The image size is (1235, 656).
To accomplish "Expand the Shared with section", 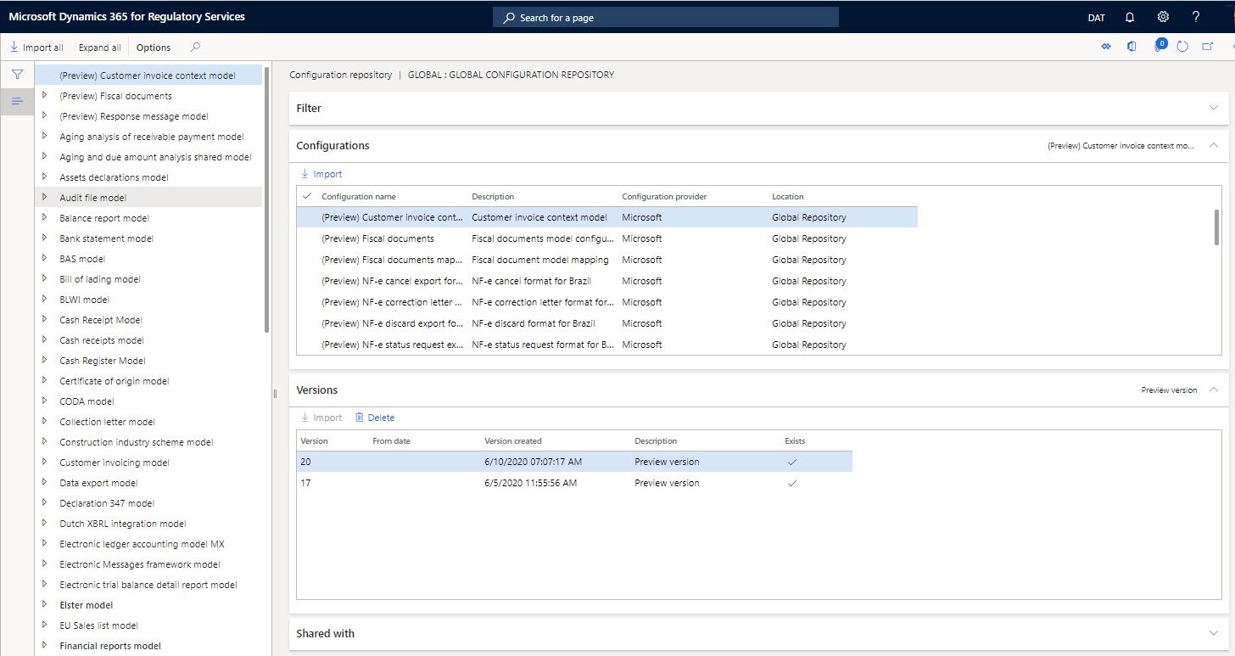I will point(1213,633).
